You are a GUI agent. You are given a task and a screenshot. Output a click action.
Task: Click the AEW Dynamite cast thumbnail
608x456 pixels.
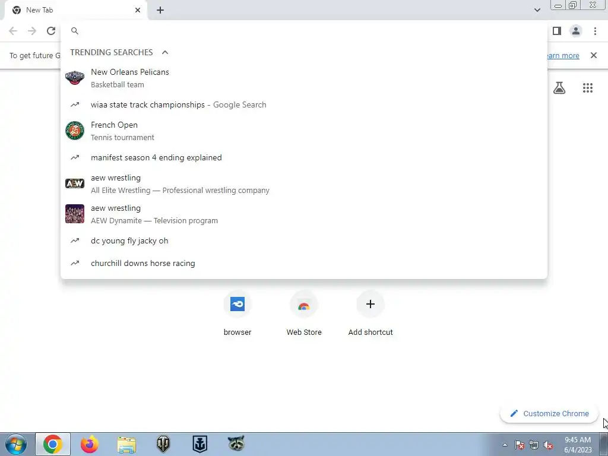75,214
